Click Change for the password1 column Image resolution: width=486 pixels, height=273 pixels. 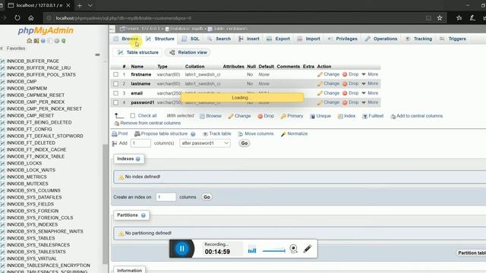pos(328,102)
